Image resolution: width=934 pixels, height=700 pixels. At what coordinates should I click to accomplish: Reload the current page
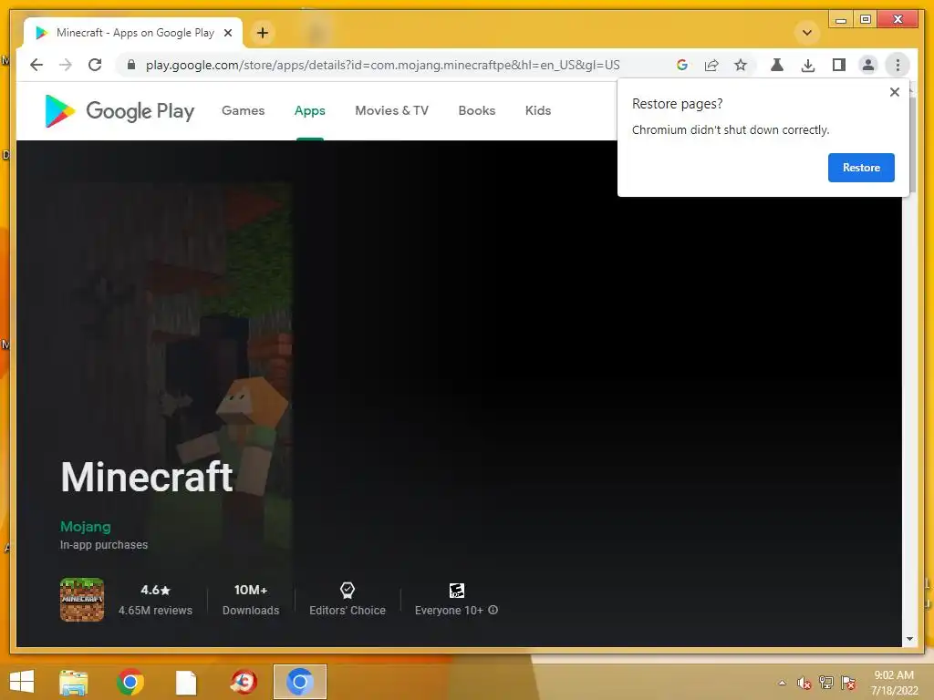pyautogui.click(x=95, y=65)
